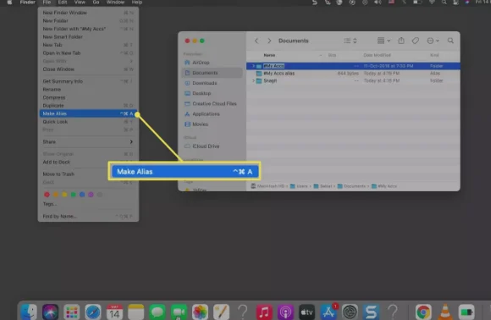Open the Go menu
Screen dimensions: 491x320
point(96,3)
